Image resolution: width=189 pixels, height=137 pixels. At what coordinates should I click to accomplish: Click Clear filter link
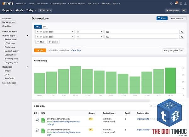click(x=76, y=50)
